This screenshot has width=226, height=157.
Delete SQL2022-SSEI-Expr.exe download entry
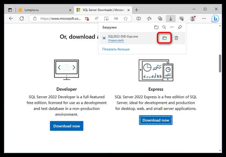(176, 38)
